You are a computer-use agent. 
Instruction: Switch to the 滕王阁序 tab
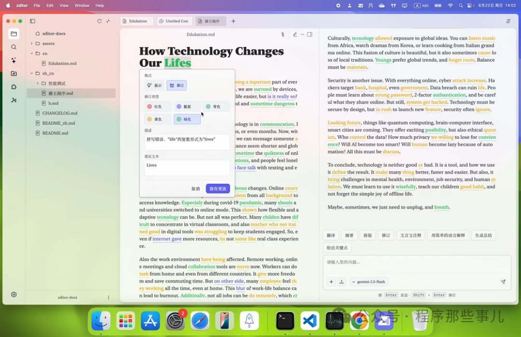pos(211,21)
